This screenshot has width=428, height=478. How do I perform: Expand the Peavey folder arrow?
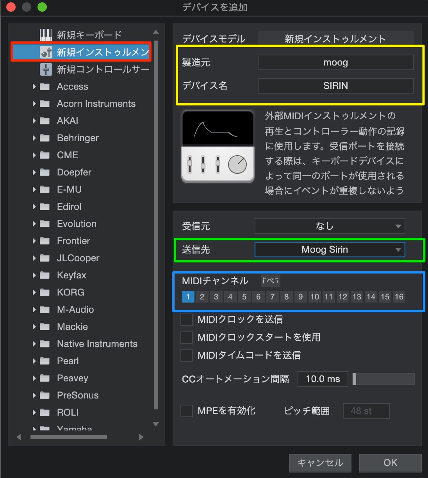pos(34,378)
